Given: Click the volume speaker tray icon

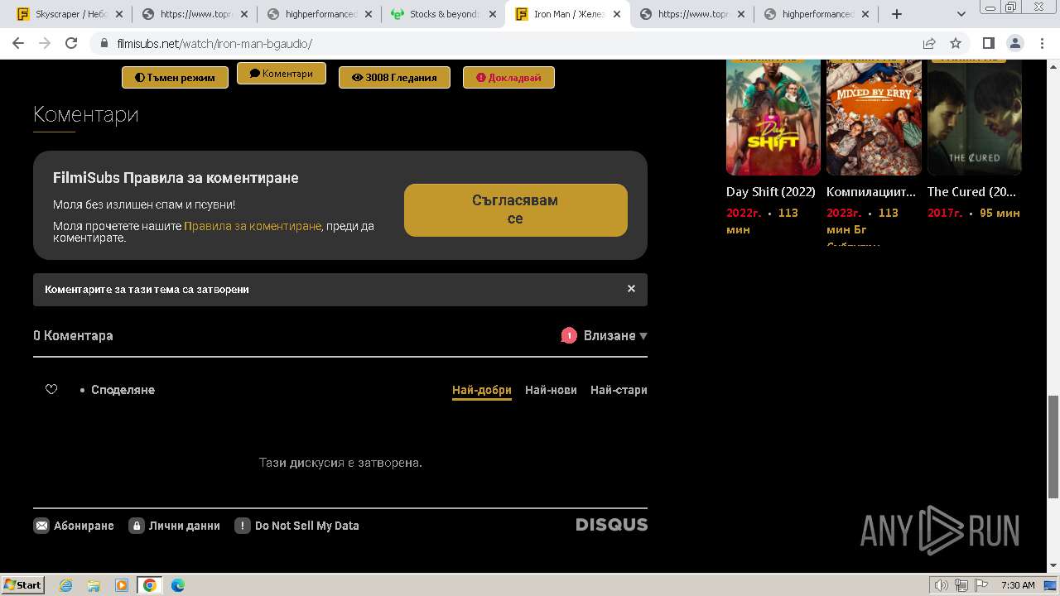Looking at the screenshot, I should pyautogui.click(x=942, y=585).
